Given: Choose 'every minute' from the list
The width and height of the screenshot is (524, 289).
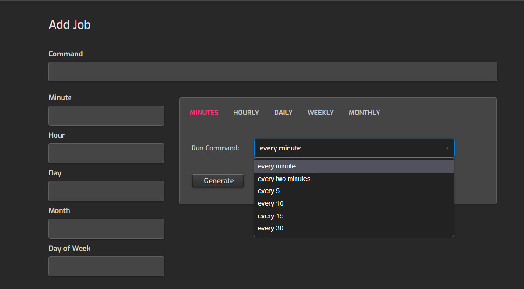Looking at the screenshot, I should tap(276, 166).
